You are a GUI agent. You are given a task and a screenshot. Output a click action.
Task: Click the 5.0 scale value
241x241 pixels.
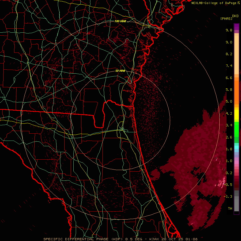(229, 101)
